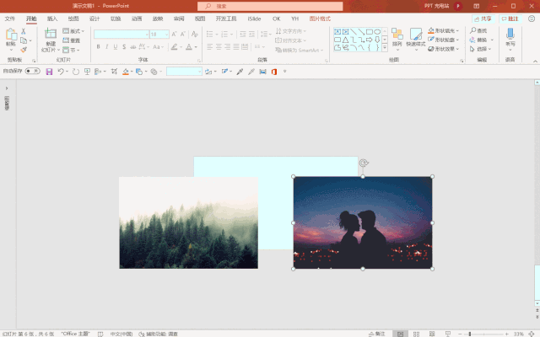The image size is (540, 337).
Task: Apply bold formatting with B button
Action: (98, 47)
